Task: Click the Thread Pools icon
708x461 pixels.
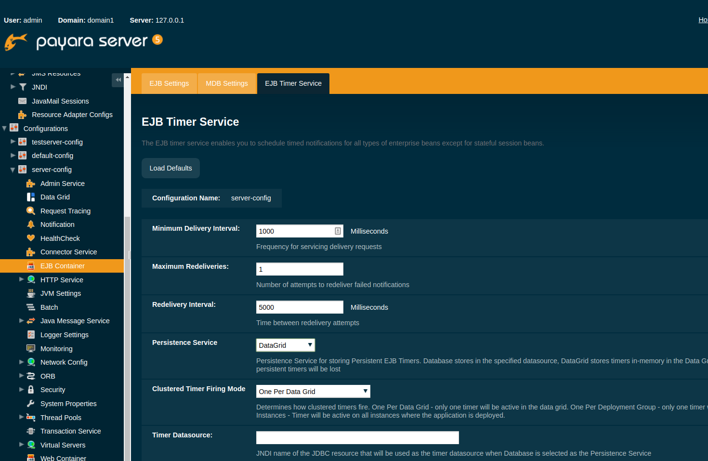Action: [31, 417]
